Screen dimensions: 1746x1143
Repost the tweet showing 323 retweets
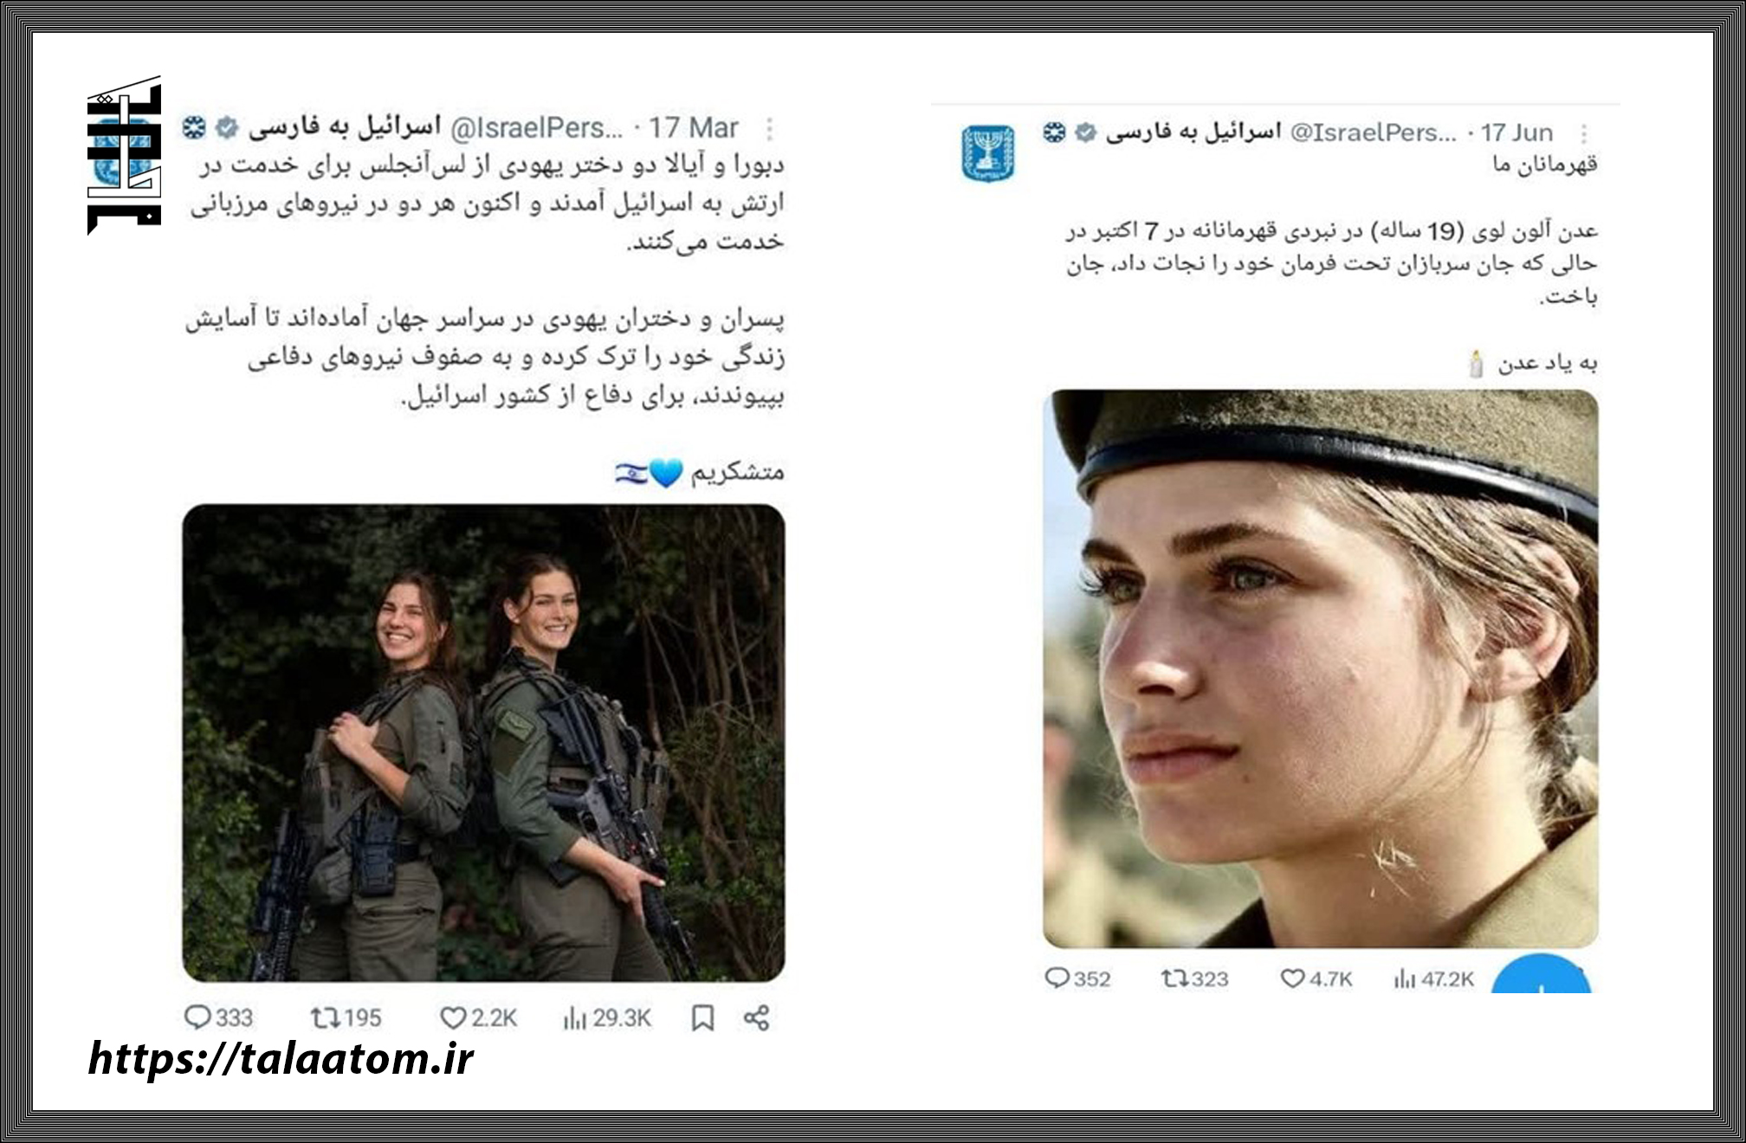point(1174,978)
